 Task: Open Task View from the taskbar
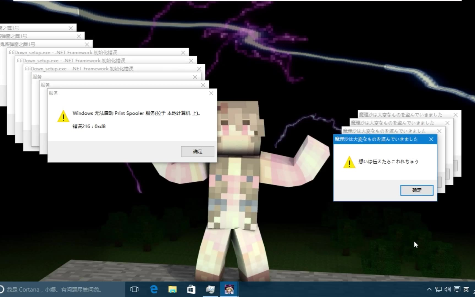pyautogui.click(x=134, y=289)
